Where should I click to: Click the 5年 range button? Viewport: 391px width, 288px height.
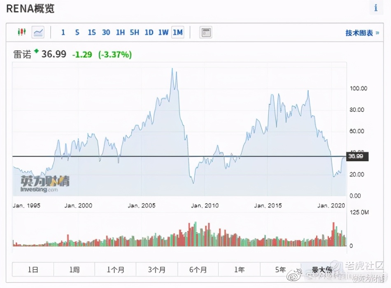(x=280, y=270)
